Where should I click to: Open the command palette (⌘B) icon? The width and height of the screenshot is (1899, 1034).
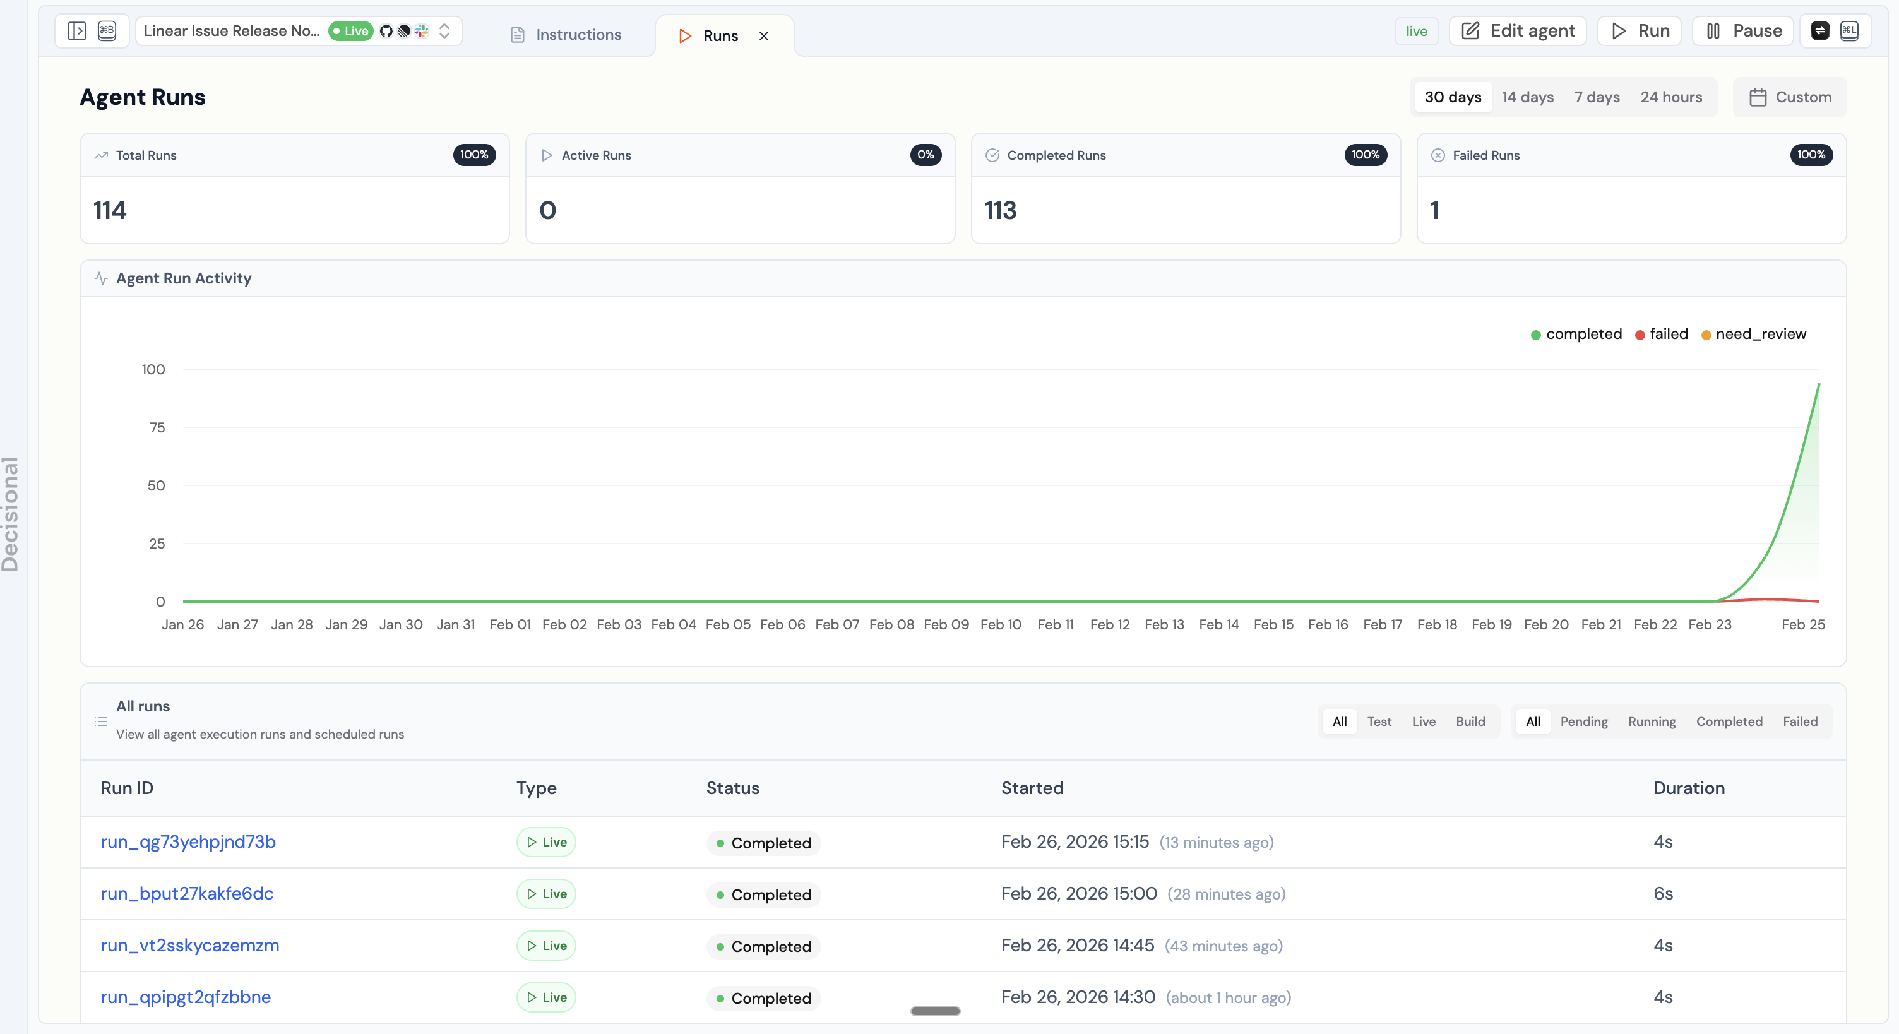pos(107,32)
